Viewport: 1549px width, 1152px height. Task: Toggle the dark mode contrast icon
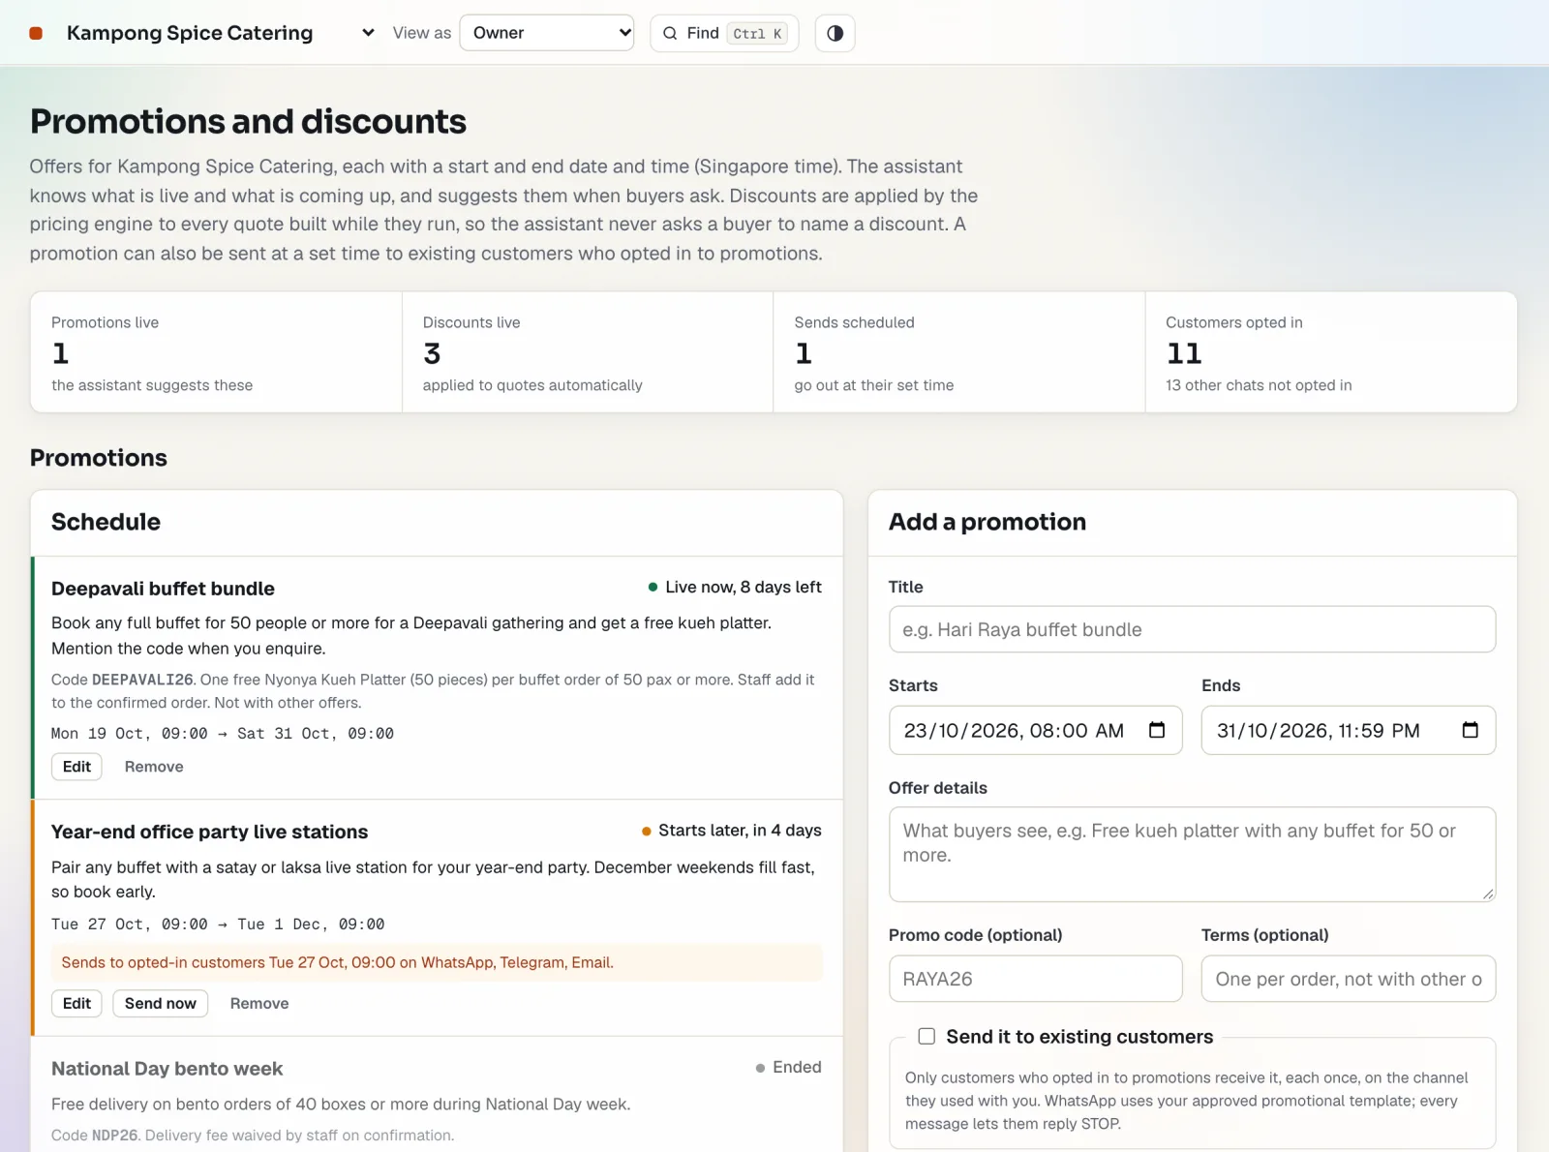click(835, 33)
